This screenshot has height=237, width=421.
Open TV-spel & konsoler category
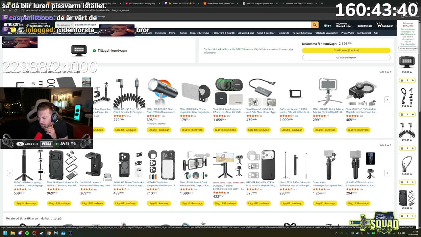(302, 33)
